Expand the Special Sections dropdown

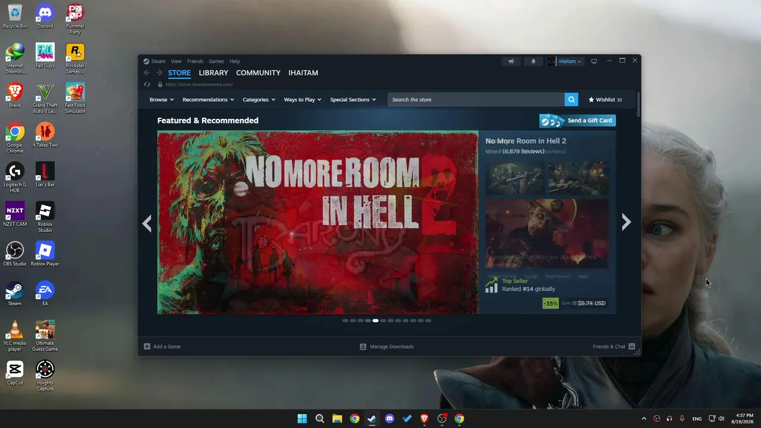point(353,100)
